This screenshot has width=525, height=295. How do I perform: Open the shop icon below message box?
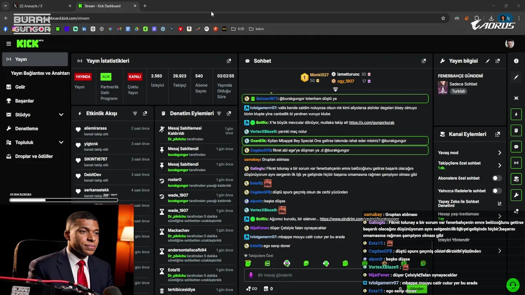pos(266,288)
